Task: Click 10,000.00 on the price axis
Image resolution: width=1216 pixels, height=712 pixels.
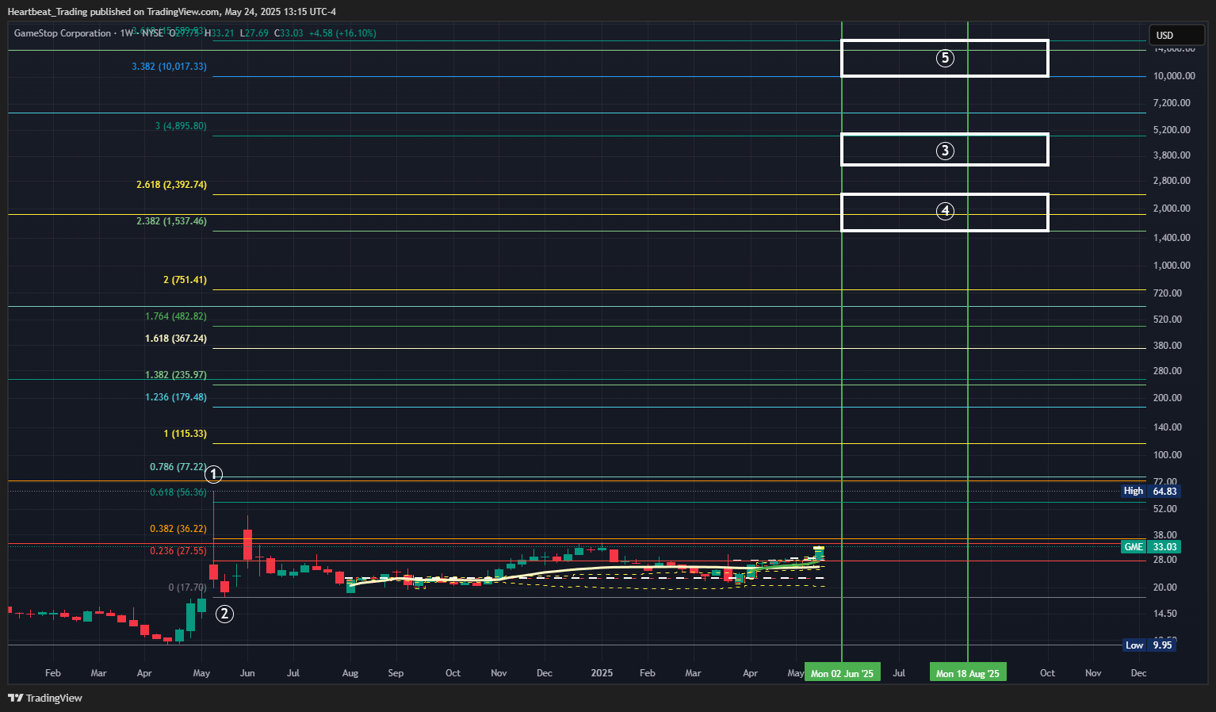Action: click(x=1174, y=76)
